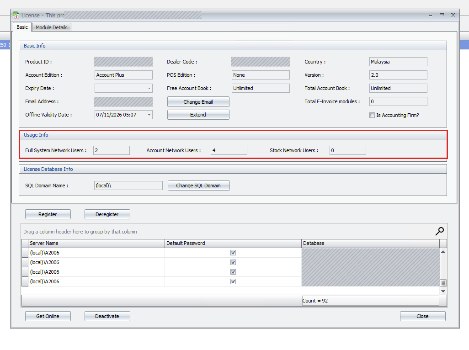
Task: Click the Deregister button
Action: (x=107, y=214)
